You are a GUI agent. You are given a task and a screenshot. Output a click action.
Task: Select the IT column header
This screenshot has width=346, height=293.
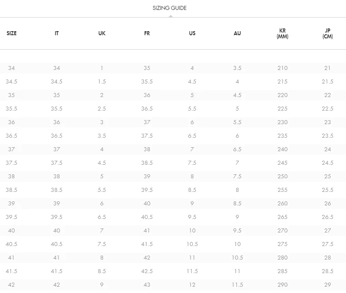57,33
